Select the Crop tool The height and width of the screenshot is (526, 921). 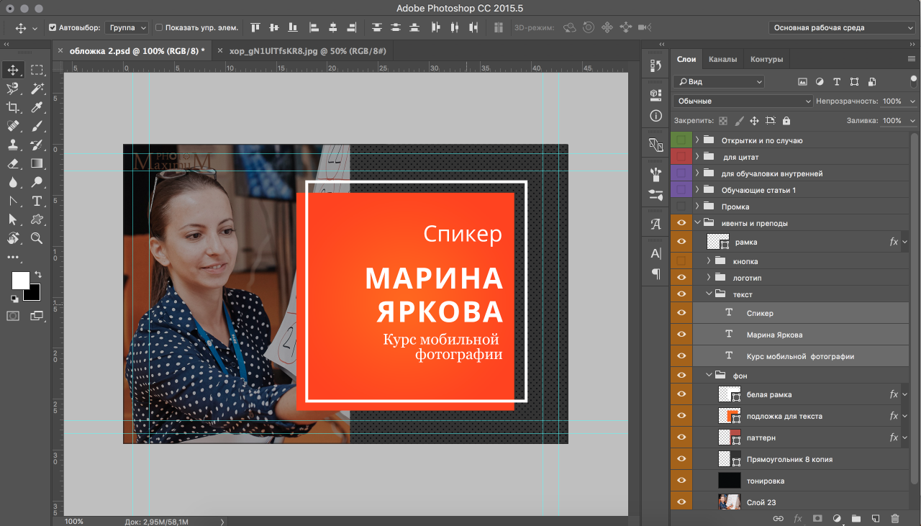point(13,107)
